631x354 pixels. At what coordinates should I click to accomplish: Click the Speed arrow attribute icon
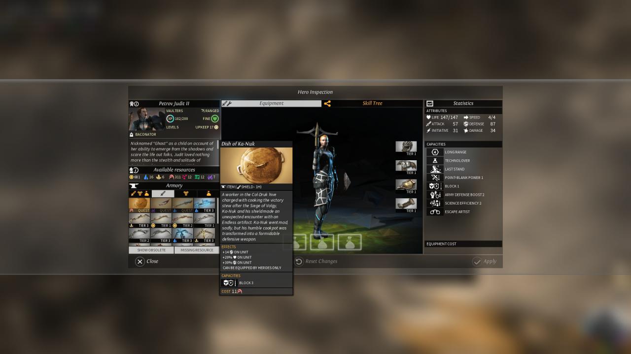[466, 118]
